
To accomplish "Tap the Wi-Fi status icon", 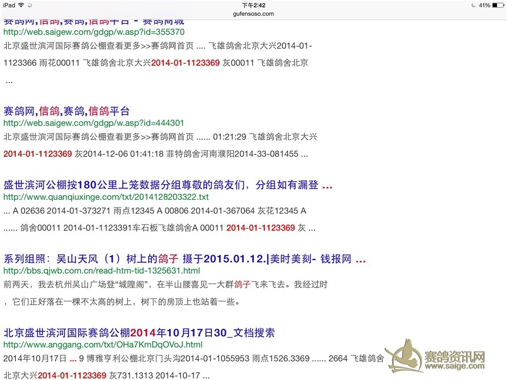I will click(20, 5).
